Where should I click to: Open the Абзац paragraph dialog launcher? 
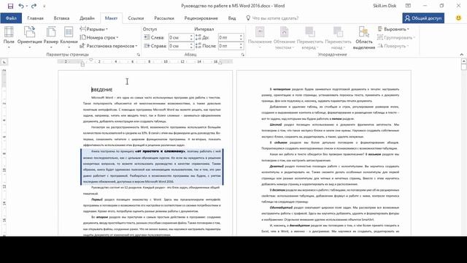[243, 55]
